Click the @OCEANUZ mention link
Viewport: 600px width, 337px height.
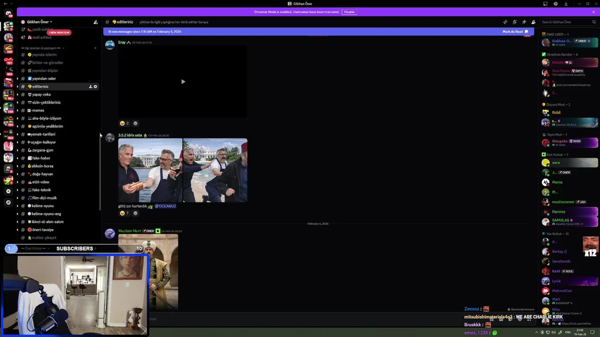165,206
